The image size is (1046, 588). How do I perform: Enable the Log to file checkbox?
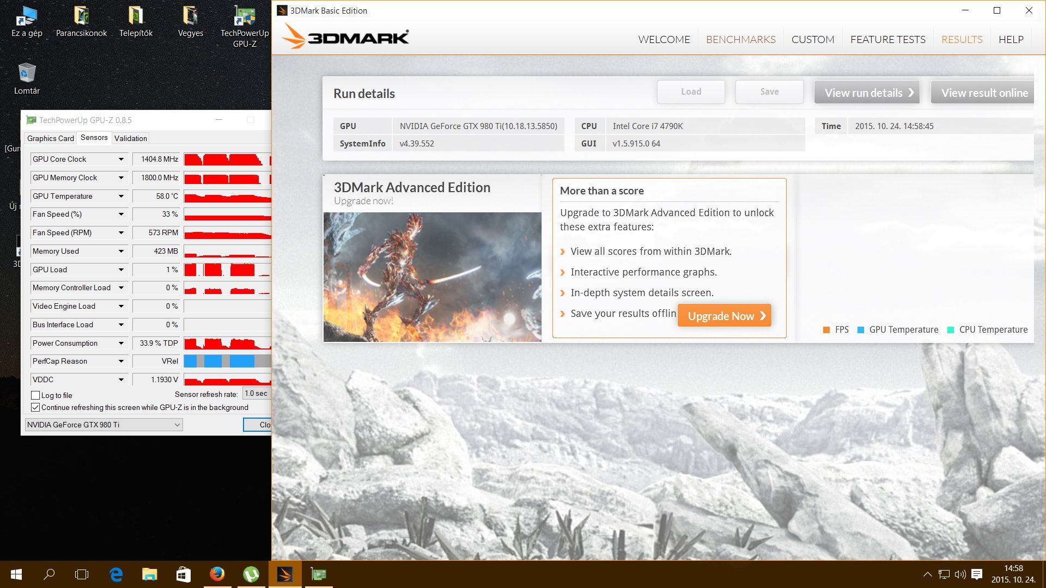(35, 395)
